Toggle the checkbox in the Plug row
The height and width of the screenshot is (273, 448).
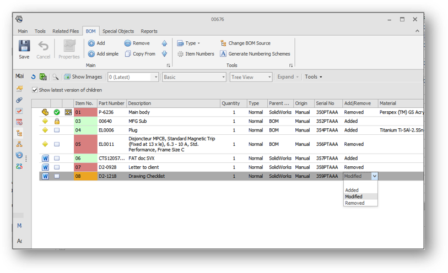(x=57, y=130)
